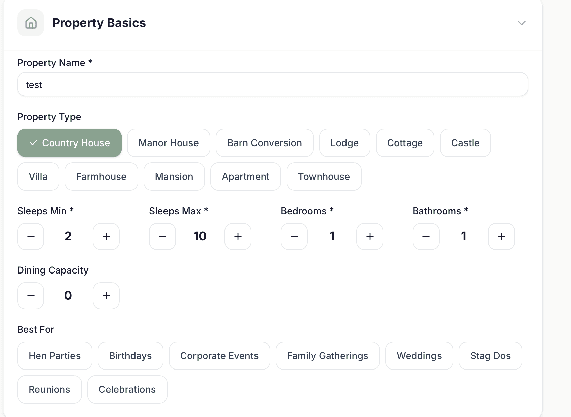
Task: Click the house icon beside Property Basics
Action: point(31,23)
